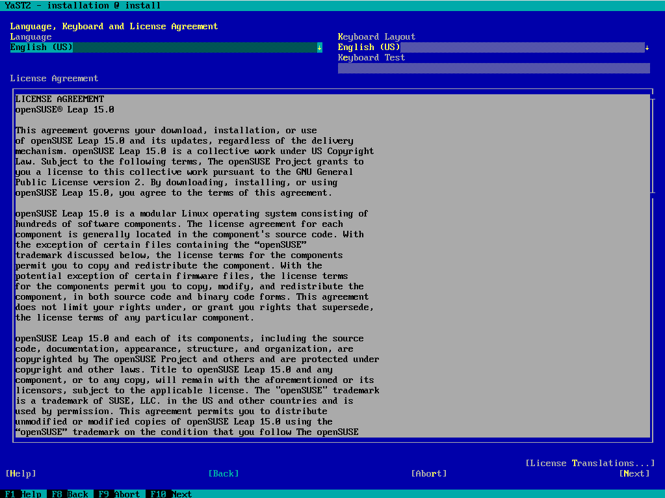Select the English (US) language combo box
This screenshot has width=665, height=498.
[x=166, y=47]
